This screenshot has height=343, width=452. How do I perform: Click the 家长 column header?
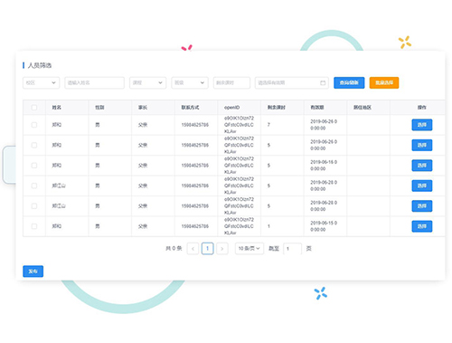(x=143, y=108)
